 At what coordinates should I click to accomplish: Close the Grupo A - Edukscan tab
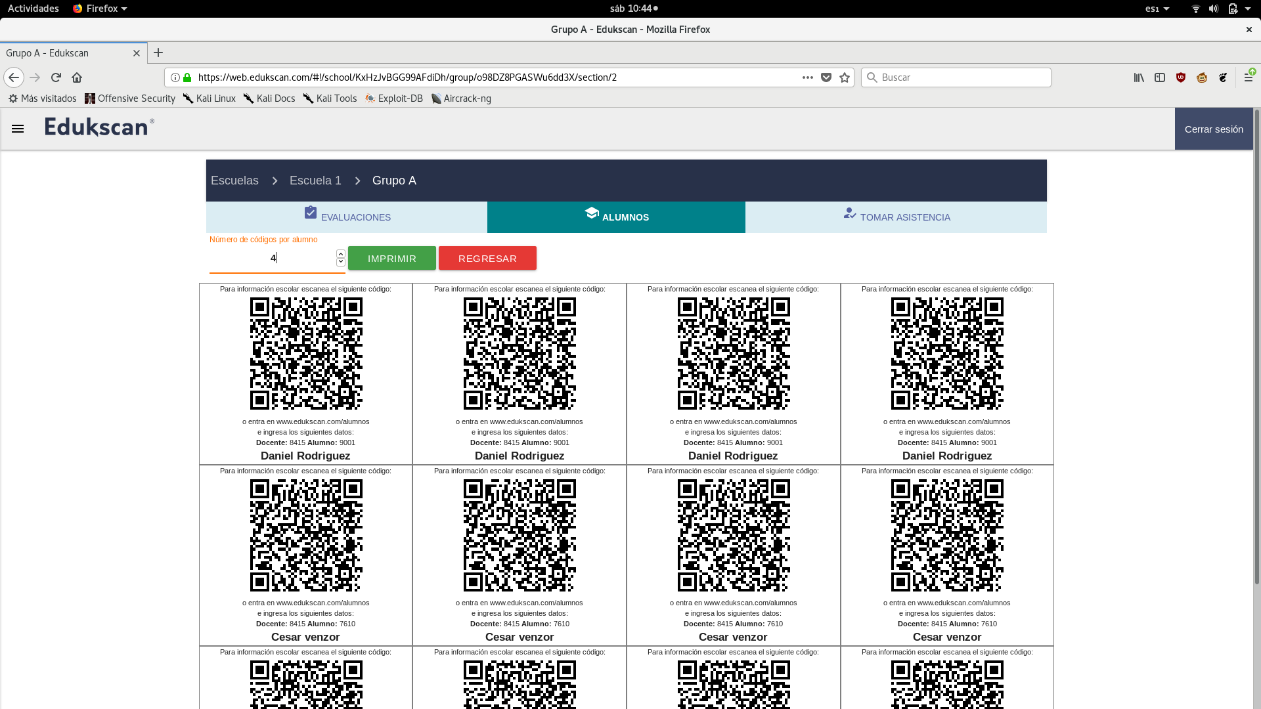coord(137,53)
